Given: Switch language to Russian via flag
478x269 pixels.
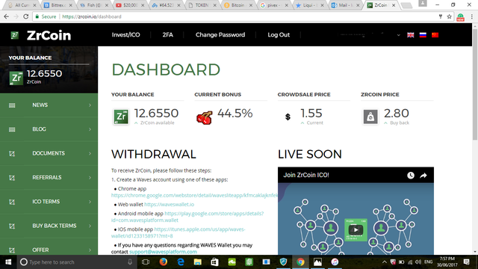Looking at the screenshot, I should 423,35.
